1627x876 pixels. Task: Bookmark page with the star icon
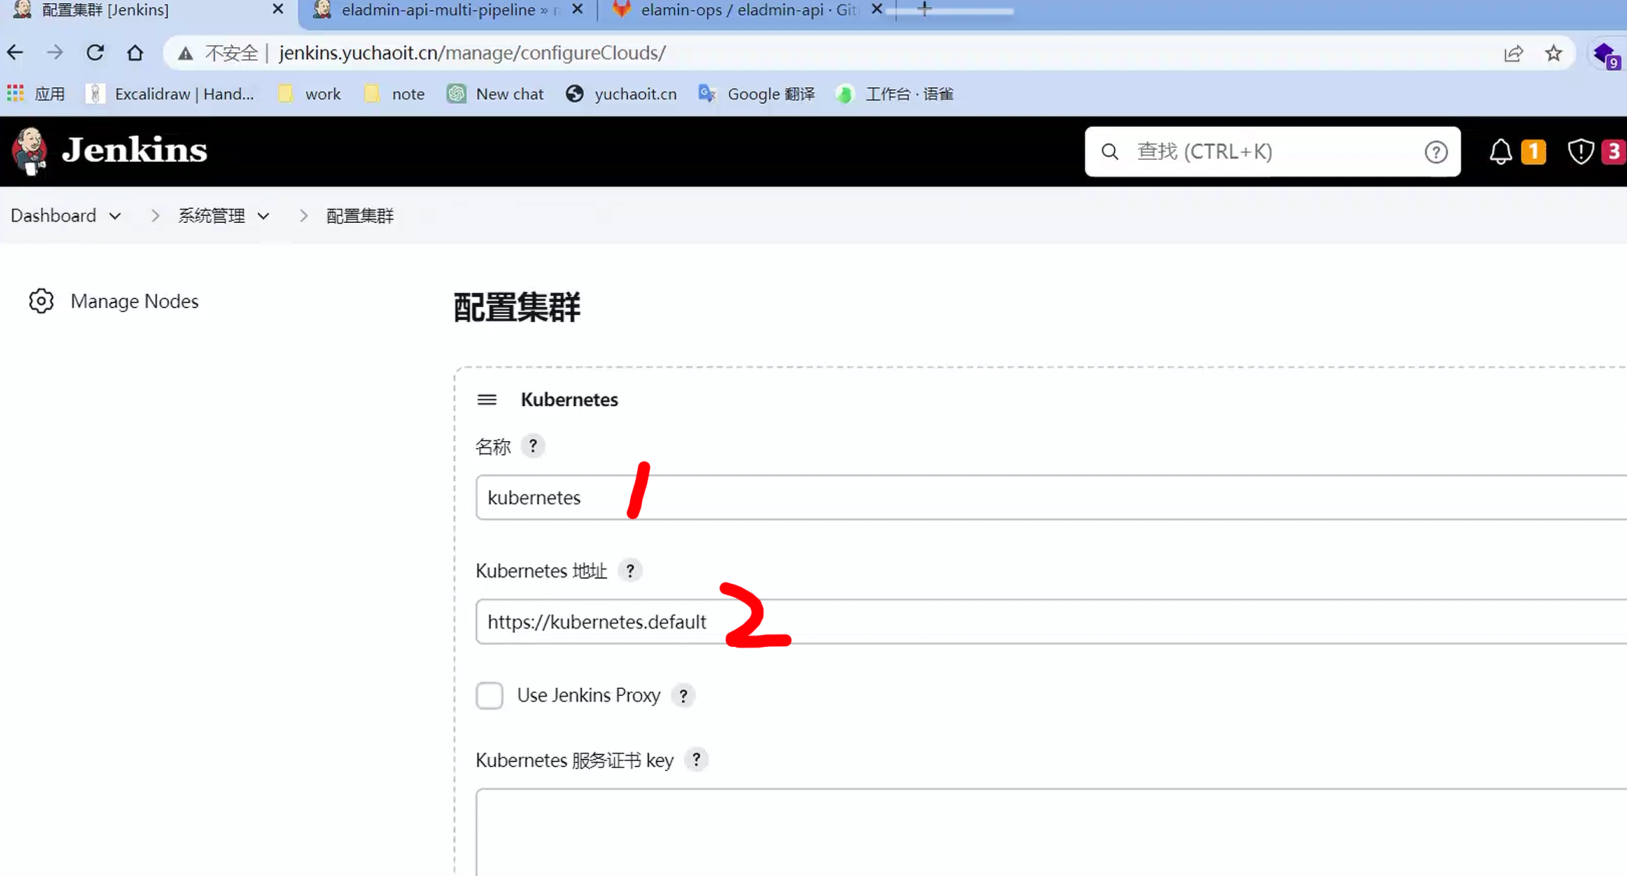(x=1553, y=53)
